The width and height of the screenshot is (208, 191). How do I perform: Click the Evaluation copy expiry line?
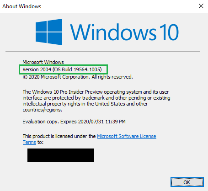tap(74, 122)
